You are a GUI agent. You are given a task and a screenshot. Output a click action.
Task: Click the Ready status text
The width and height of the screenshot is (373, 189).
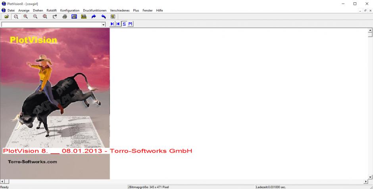point(4,187)
